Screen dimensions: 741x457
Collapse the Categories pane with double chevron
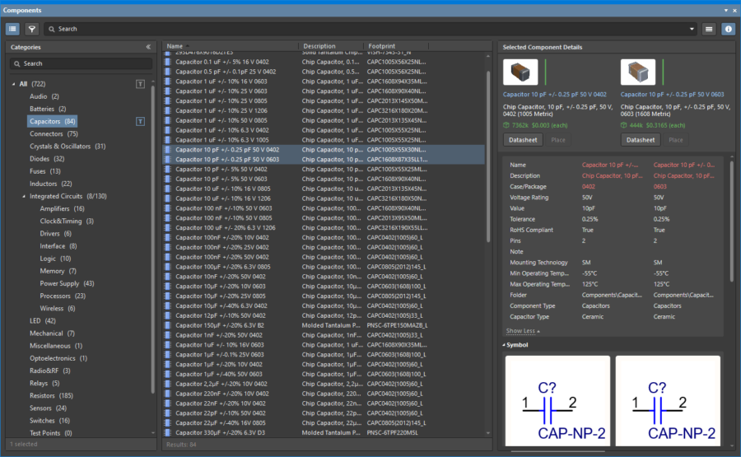point(148,47)
